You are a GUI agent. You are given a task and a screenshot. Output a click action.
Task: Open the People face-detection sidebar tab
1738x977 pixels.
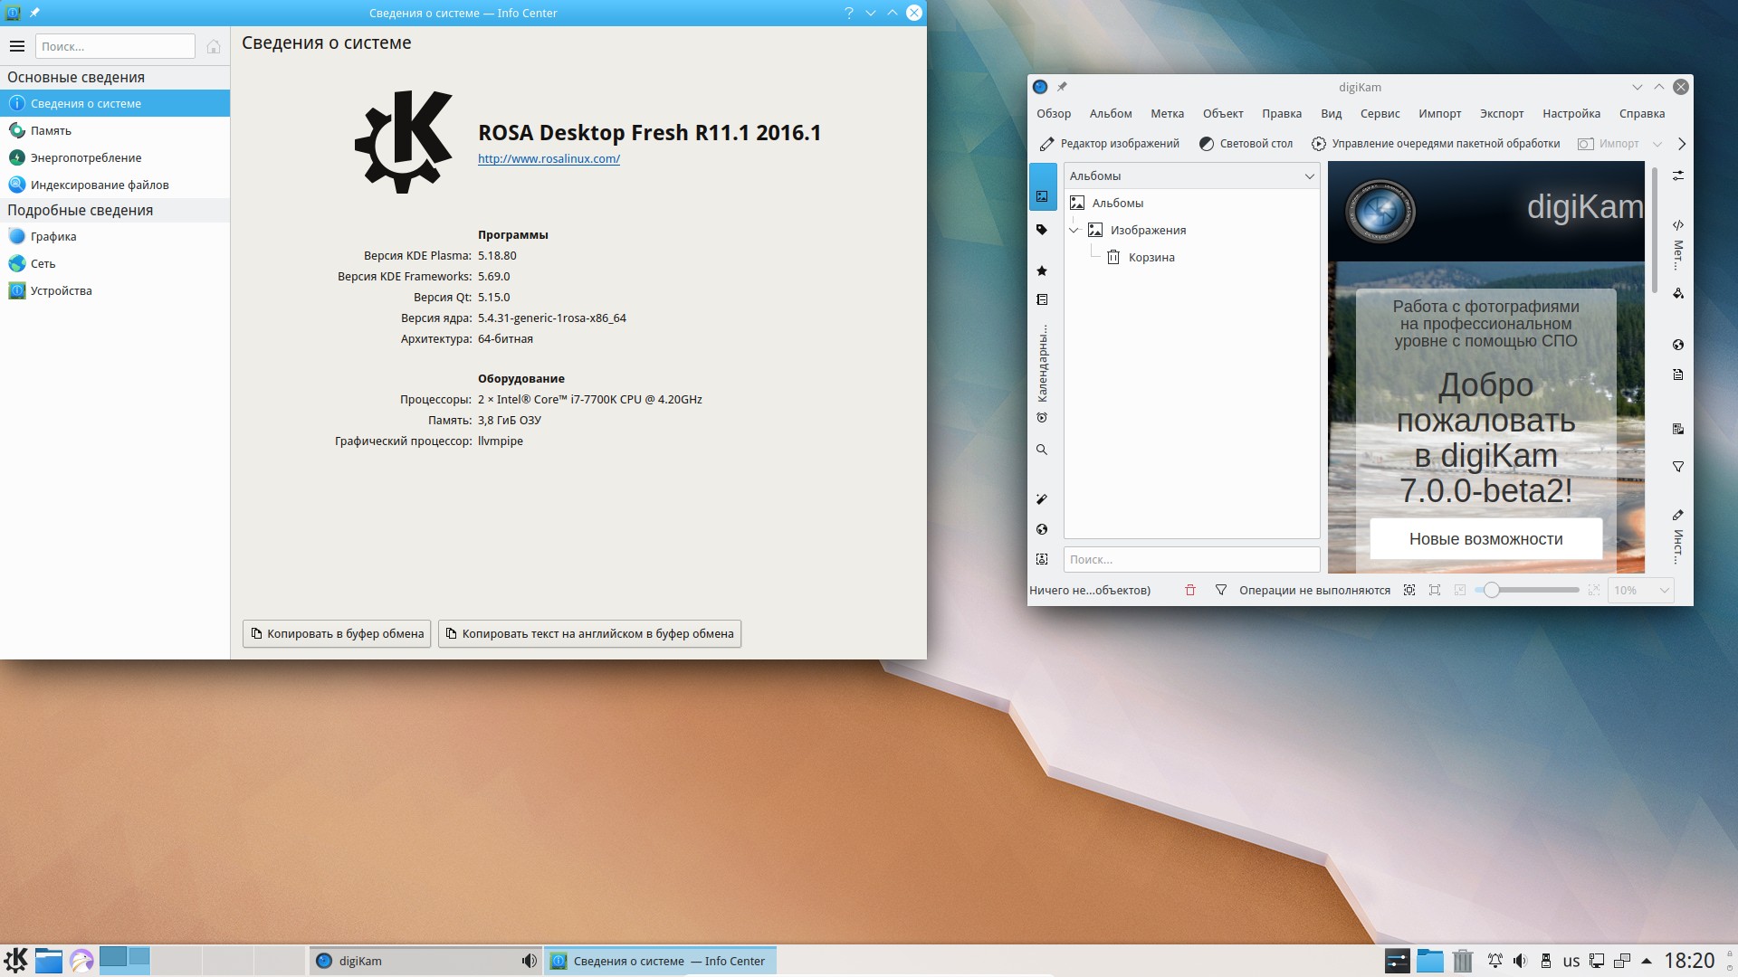tap(1042, 559)
